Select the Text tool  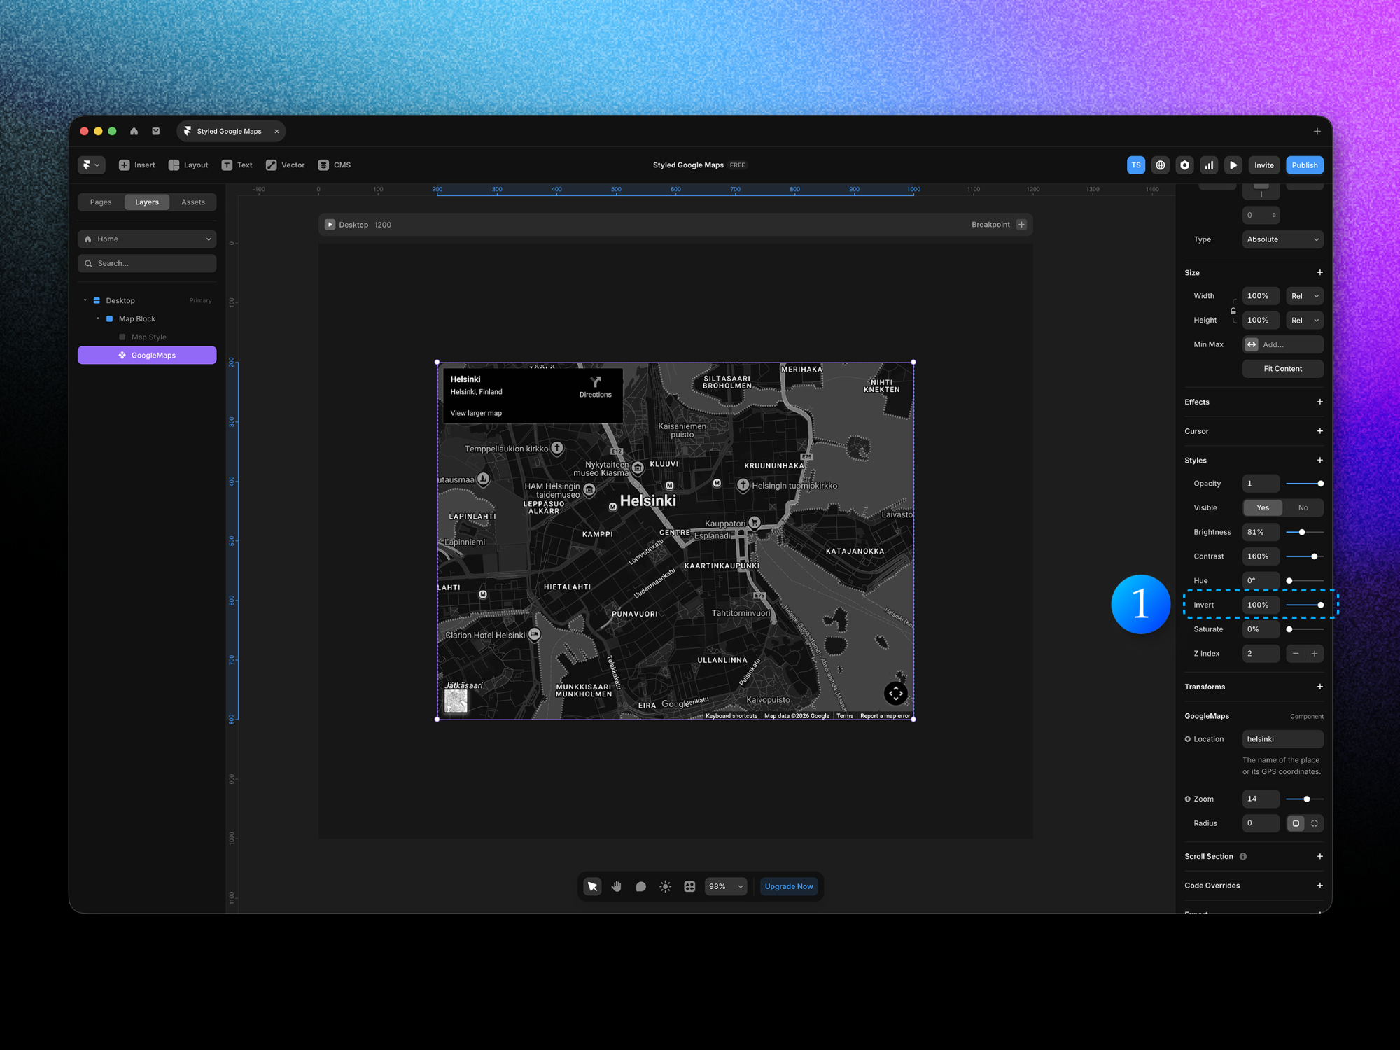click(x=237, y=164)
